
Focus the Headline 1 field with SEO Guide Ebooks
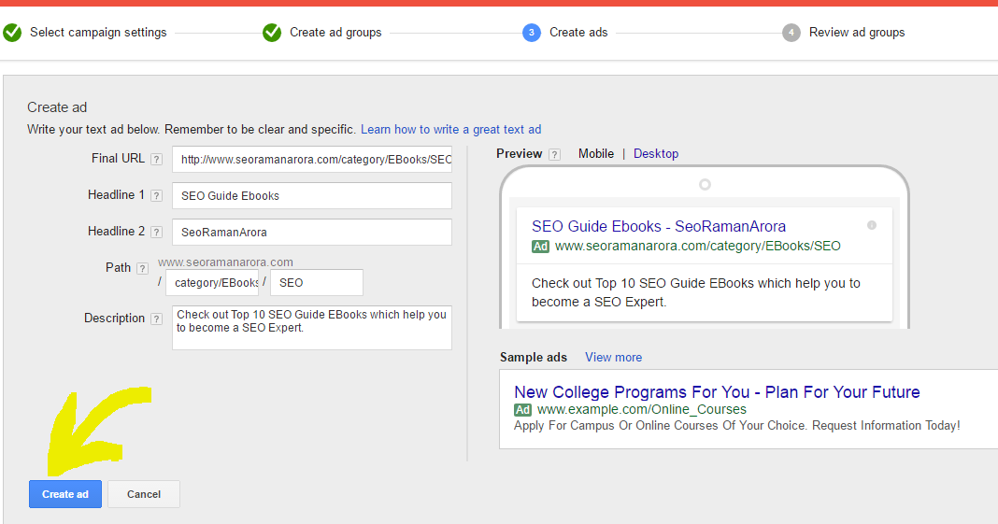click(x=312, y=196)
